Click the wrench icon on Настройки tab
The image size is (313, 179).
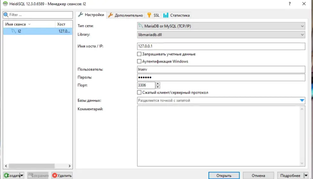tap(81, 15)
